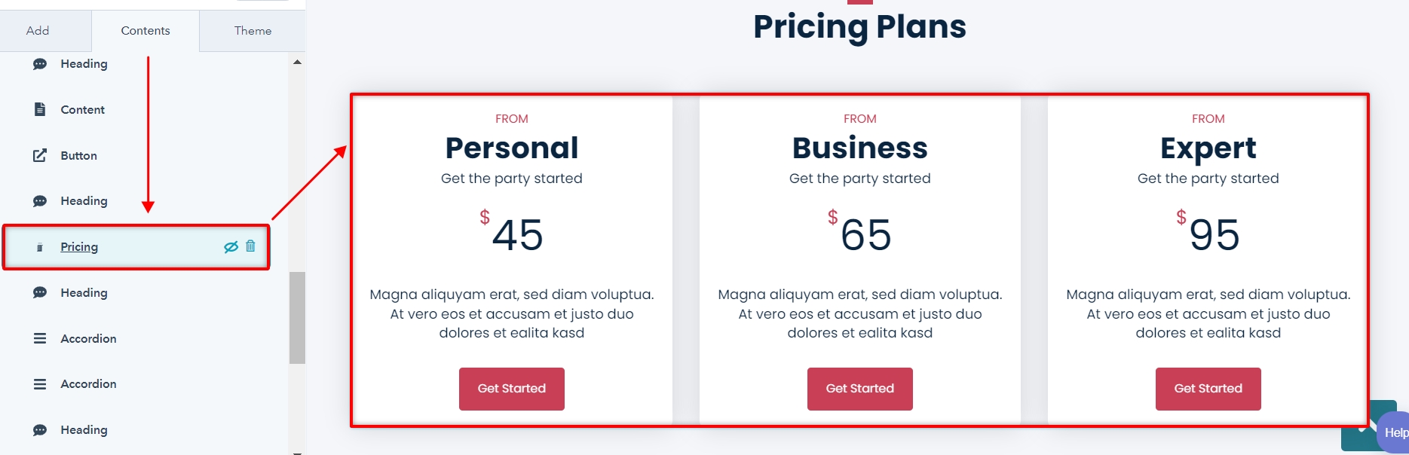Open the Theme tab
Image resolution: width=1409 pixels, height=455 pixels.
[253, 31]
